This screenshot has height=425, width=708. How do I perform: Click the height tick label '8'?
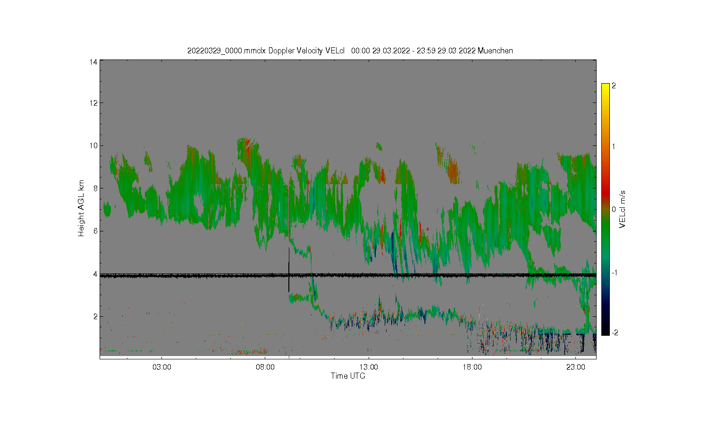[x=96, y=188]
